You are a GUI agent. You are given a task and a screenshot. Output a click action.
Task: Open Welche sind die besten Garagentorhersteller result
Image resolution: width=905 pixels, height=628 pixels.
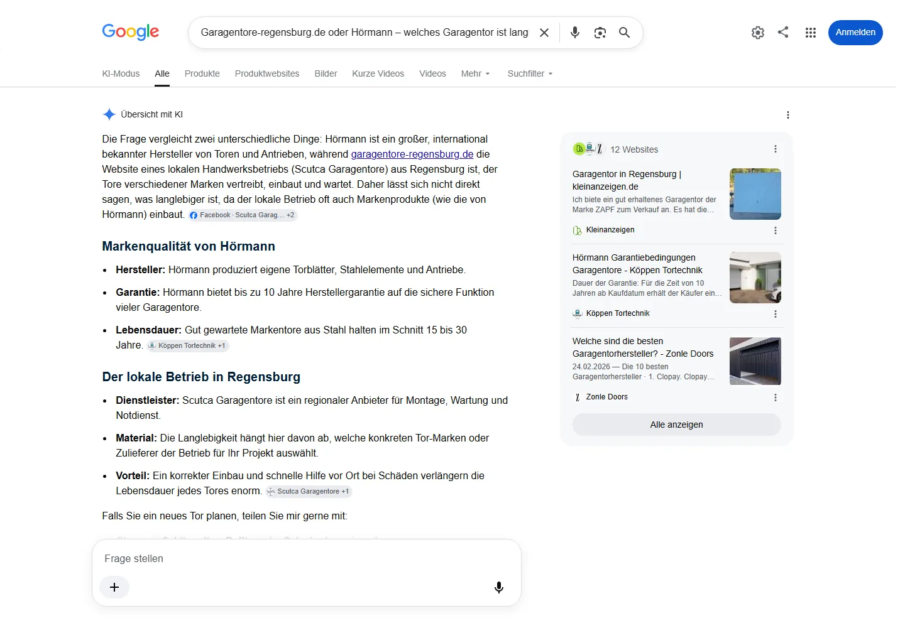tap(643, 347)
